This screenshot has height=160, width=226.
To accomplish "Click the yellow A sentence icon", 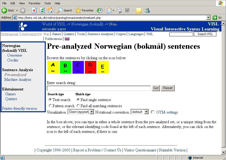I will pos(53,67).
